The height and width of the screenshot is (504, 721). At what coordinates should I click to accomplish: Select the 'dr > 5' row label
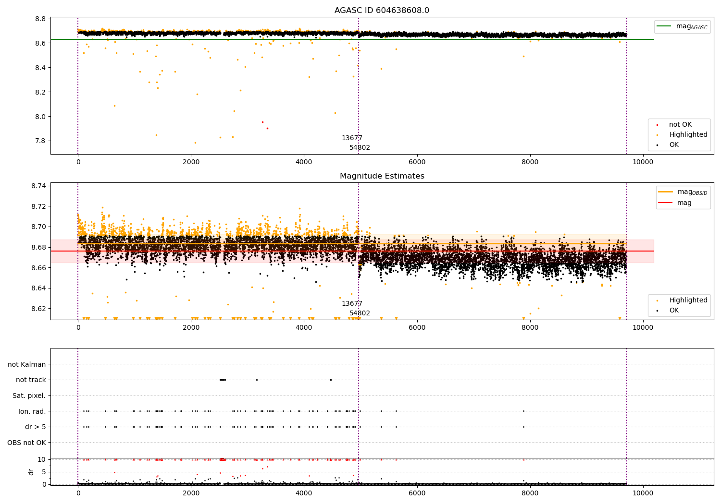(36, 427)
